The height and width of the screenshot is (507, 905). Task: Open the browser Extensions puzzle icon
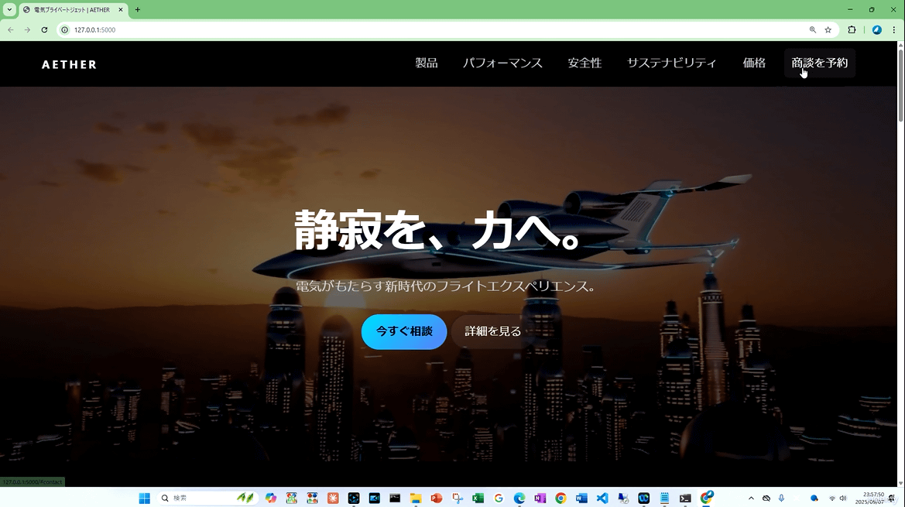[852, 29]
